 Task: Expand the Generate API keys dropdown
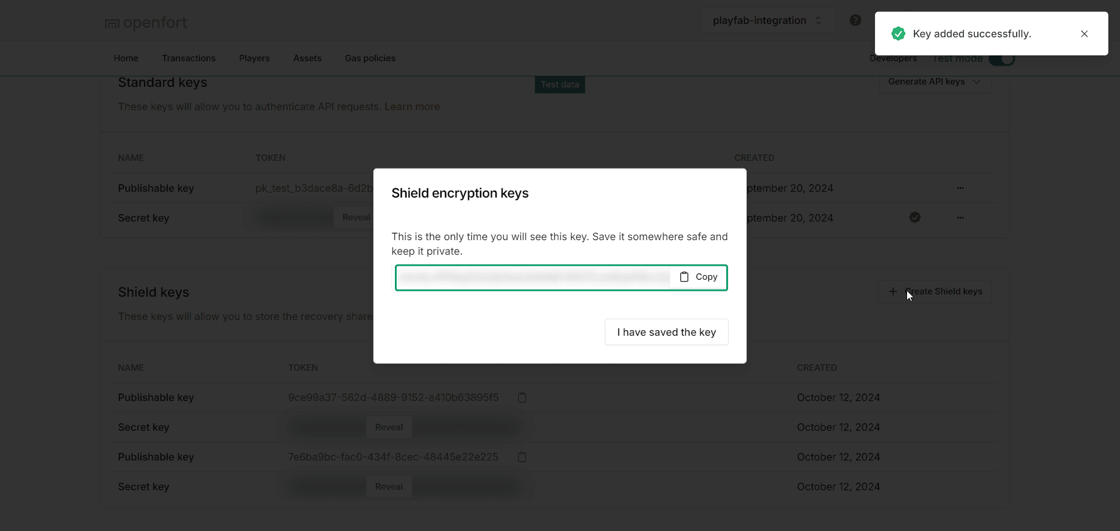click(x=934, y=82)
